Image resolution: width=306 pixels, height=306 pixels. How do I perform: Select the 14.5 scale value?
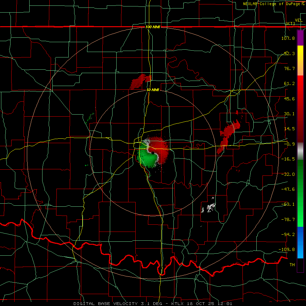(x=289, y=129)
